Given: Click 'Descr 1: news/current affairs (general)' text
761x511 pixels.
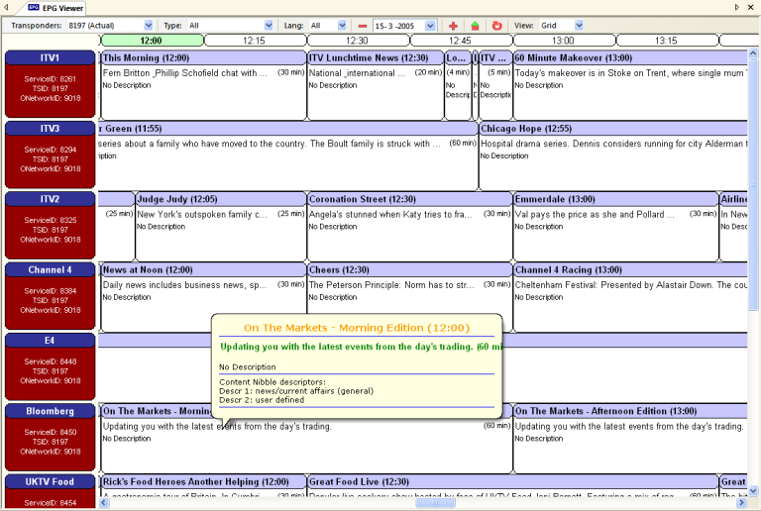Looking at the screenshot, I should coord(296,391).
